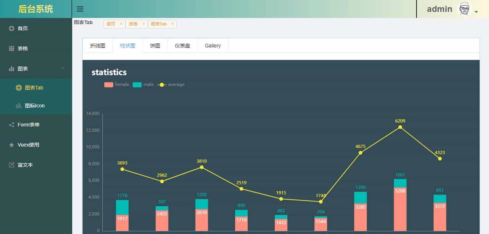Select the 折线图 chart tab

[97, 45]
